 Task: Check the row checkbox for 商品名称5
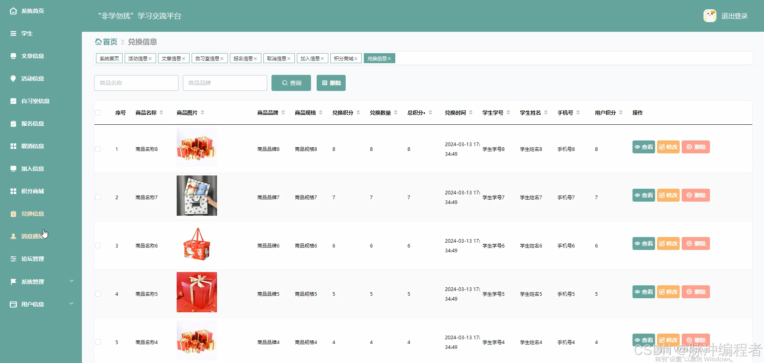pyautogui.click(x=98, y=294)
